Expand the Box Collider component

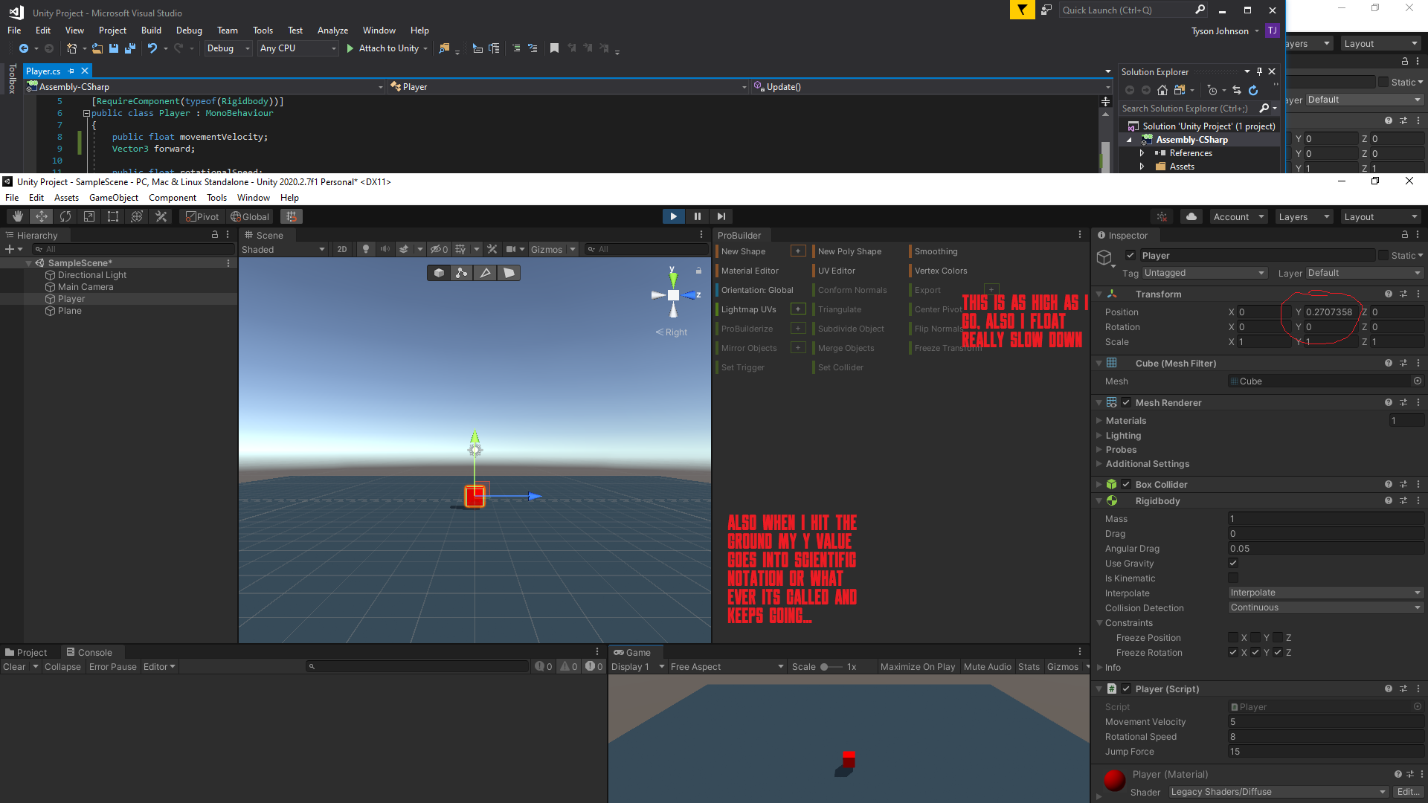click(x=1099, y=484)
